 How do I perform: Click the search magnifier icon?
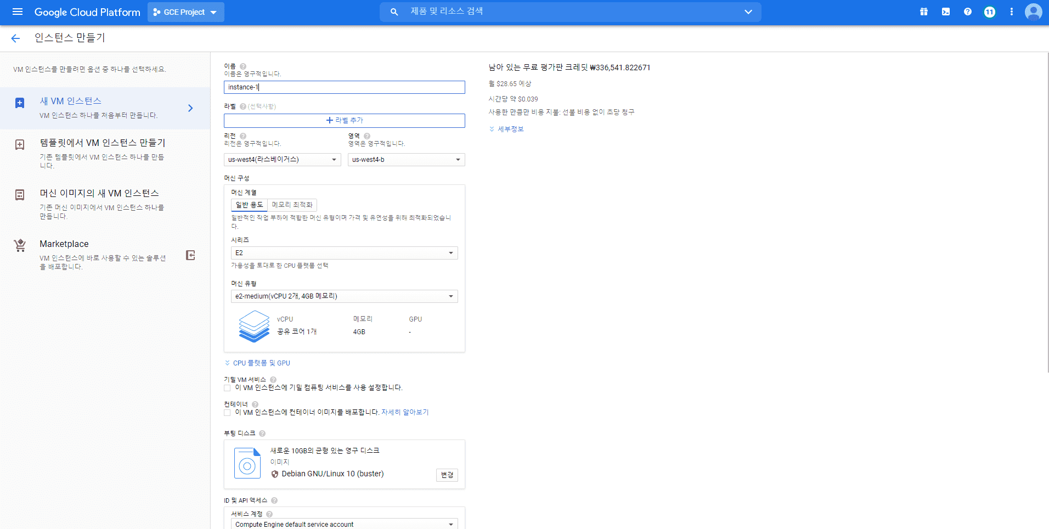[394, 12]
